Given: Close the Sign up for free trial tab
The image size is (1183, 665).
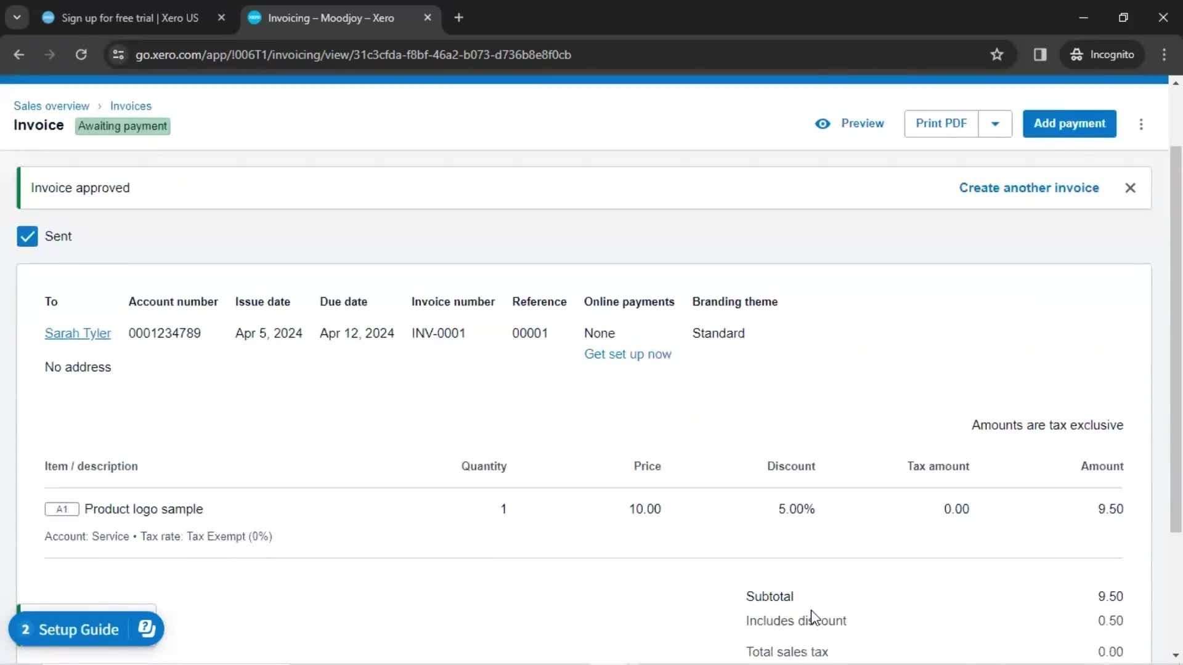Looking at the screenshot, I should point(221,18).
